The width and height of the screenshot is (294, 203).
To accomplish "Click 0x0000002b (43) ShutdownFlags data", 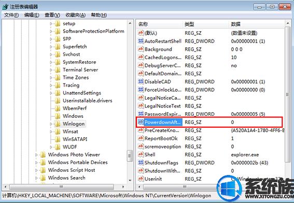I will coord(249,163).
